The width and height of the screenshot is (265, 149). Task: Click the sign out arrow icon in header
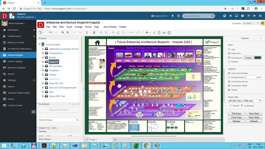pyautogui.click(x=254, y=16)
